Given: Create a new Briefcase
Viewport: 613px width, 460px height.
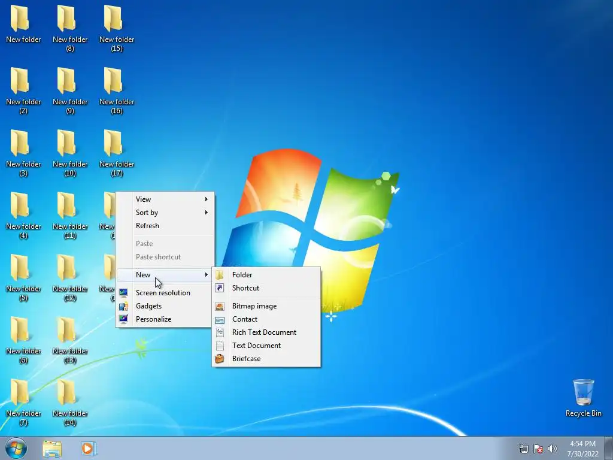Looking at the screenshot, I should 266,359.
